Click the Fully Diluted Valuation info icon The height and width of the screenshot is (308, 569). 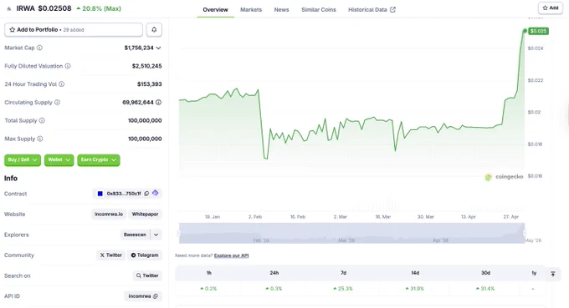68,66
